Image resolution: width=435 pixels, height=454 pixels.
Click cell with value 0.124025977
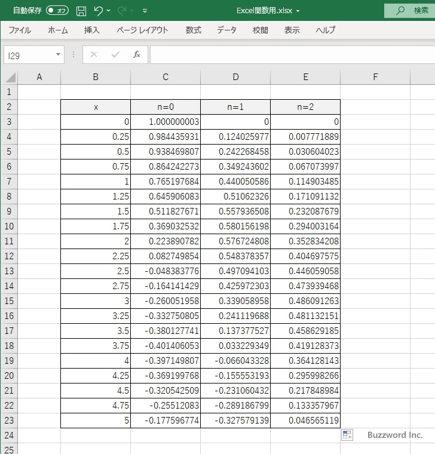[x=235, y=137]
